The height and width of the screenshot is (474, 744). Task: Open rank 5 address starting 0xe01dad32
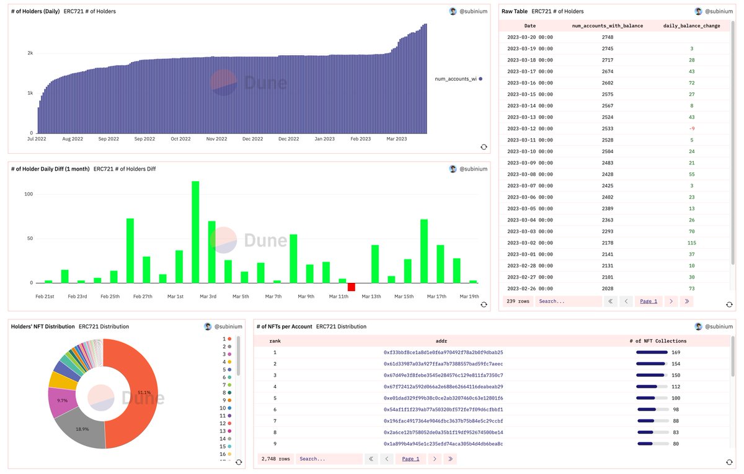click(443, 398)
